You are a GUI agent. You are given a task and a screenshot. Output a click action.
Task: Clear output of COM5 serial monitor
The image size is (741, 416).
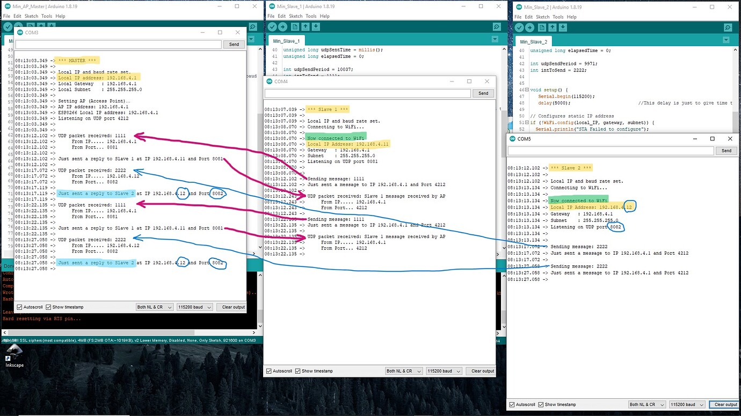coord(724,404)
